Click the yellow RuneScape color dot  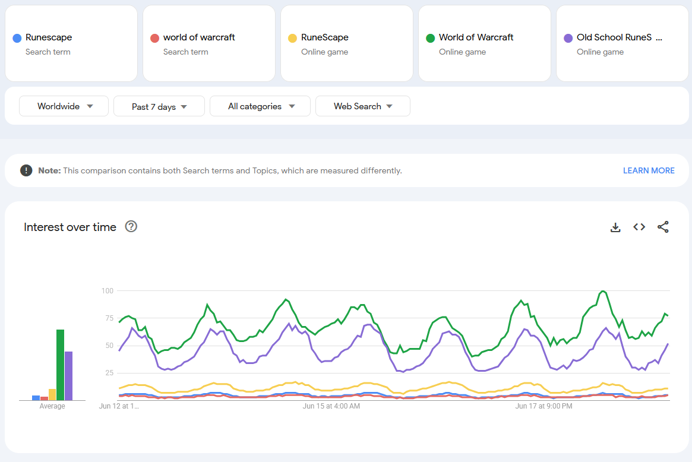point(292,39)
